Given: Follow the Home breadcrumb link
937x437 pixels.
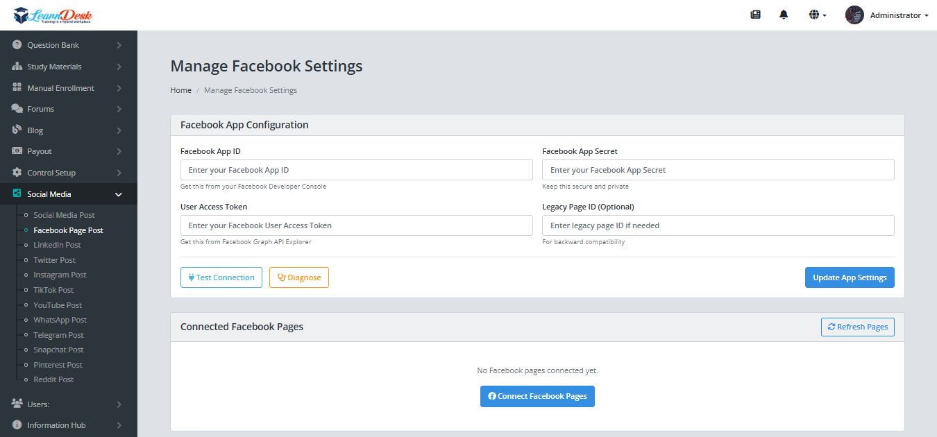Looking at the screenshot, I should (x=180, y=90).
